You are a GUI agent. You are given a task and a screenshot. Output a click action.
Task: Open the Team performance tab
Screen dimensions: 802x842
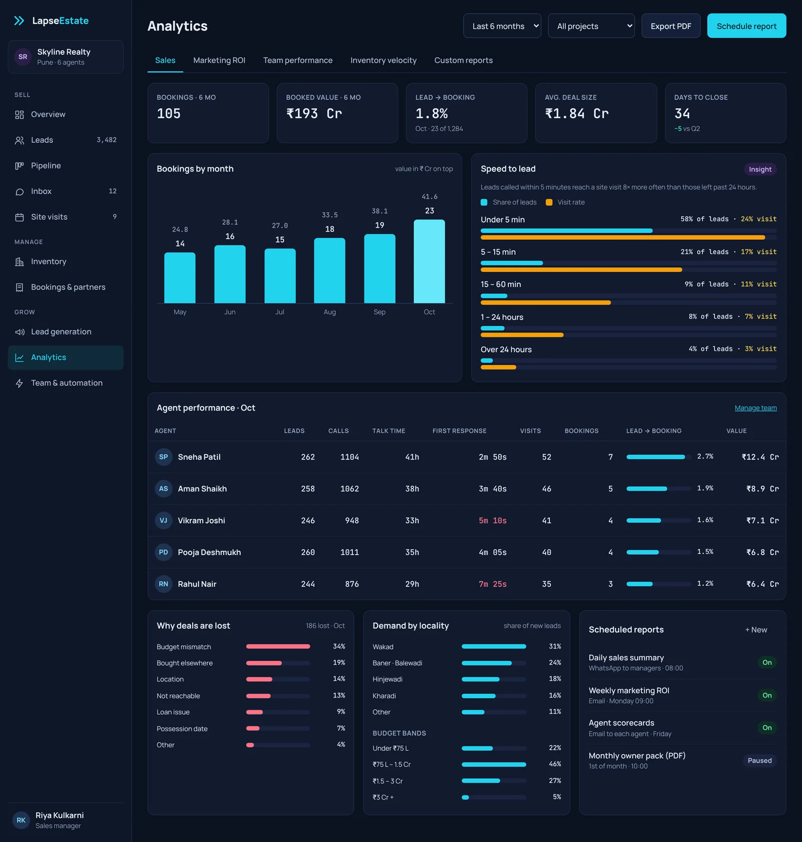(x=298, y=60)
